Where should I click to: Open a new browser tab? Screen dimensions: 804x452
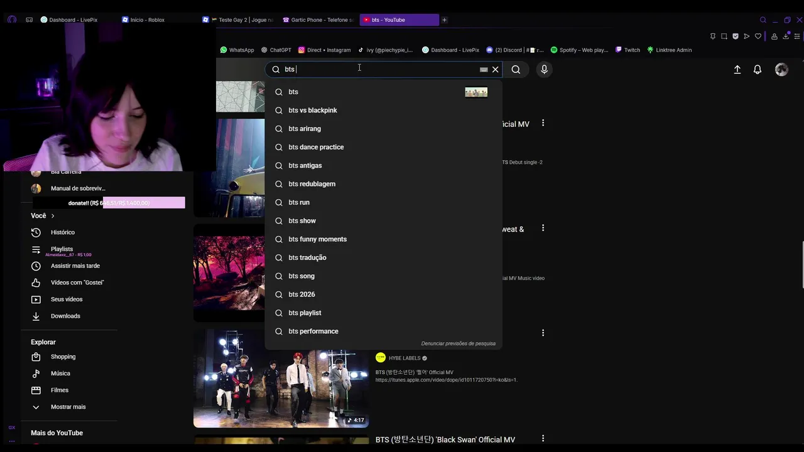444,19
